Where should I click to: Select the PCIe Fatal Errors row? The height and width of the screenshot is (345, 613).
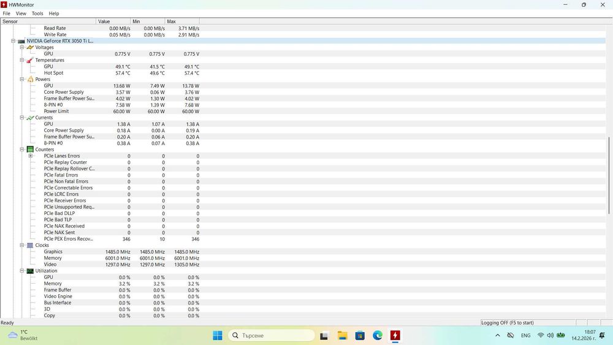coord(303,175)
